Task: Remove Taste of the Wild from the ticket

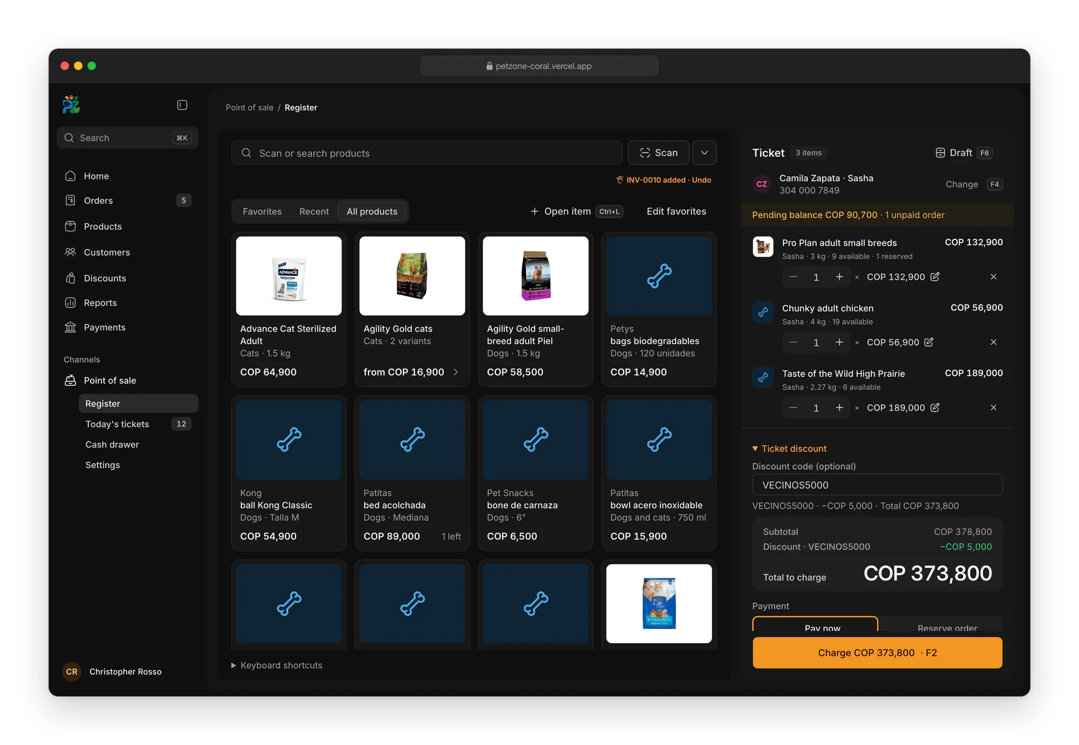Action: [x=993, y=408]
